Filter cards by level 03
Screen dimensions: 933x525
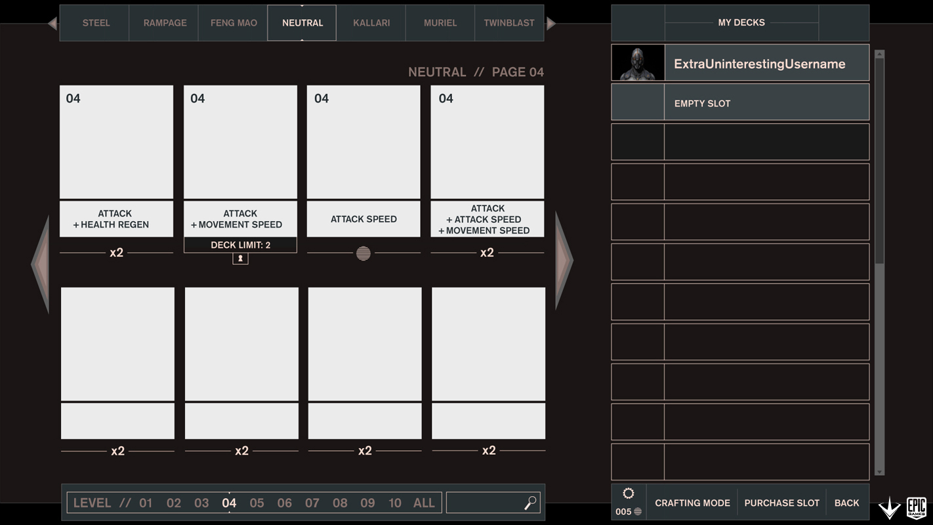[x=201, y=503]
